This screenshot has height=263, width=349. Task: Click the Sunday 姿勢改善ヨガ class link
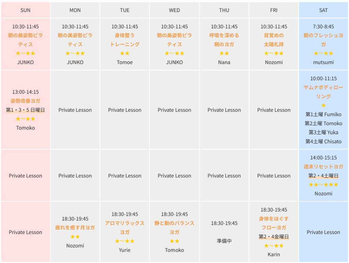(x=25, y=101)
